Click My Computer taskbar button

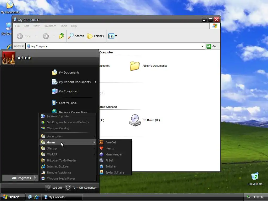pyautogui.click(x=62, y=197)
